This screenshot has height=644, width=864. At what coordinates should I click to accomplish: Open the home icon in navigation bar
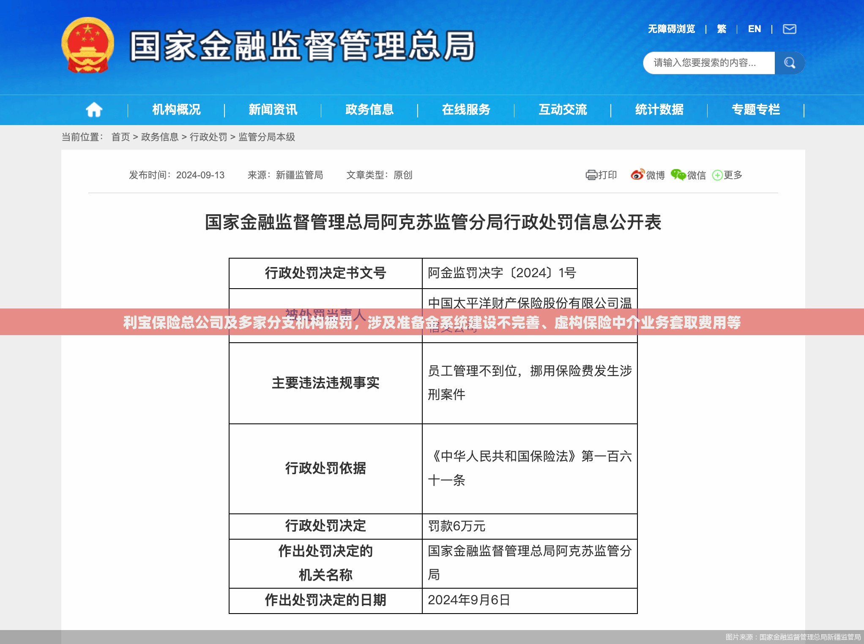click(x=94, y=110)
